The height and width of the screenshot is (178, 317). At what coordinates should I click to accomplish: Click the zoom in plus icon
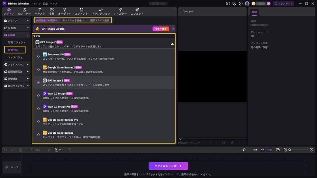[x=311, y=150]
